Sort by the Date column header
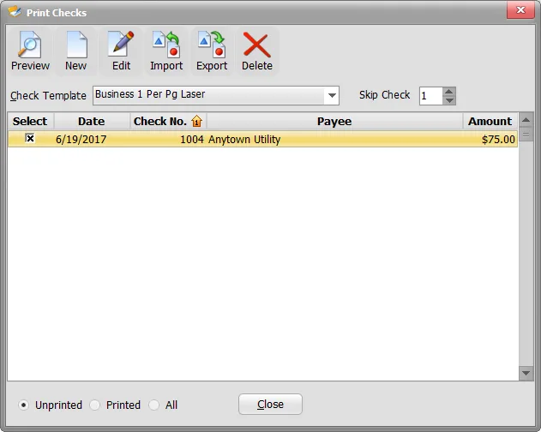 coord(92,121)
